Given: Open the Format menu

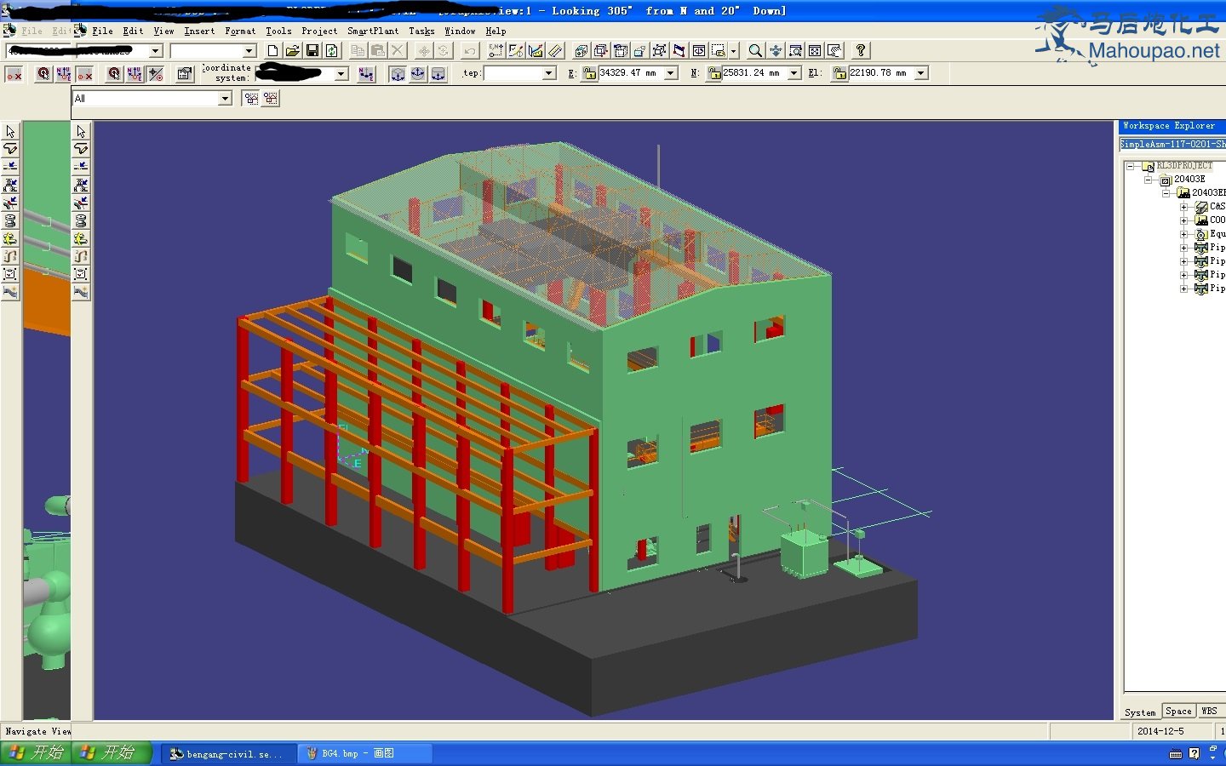Looking at the screenshot, I should [x=240, y=31].
